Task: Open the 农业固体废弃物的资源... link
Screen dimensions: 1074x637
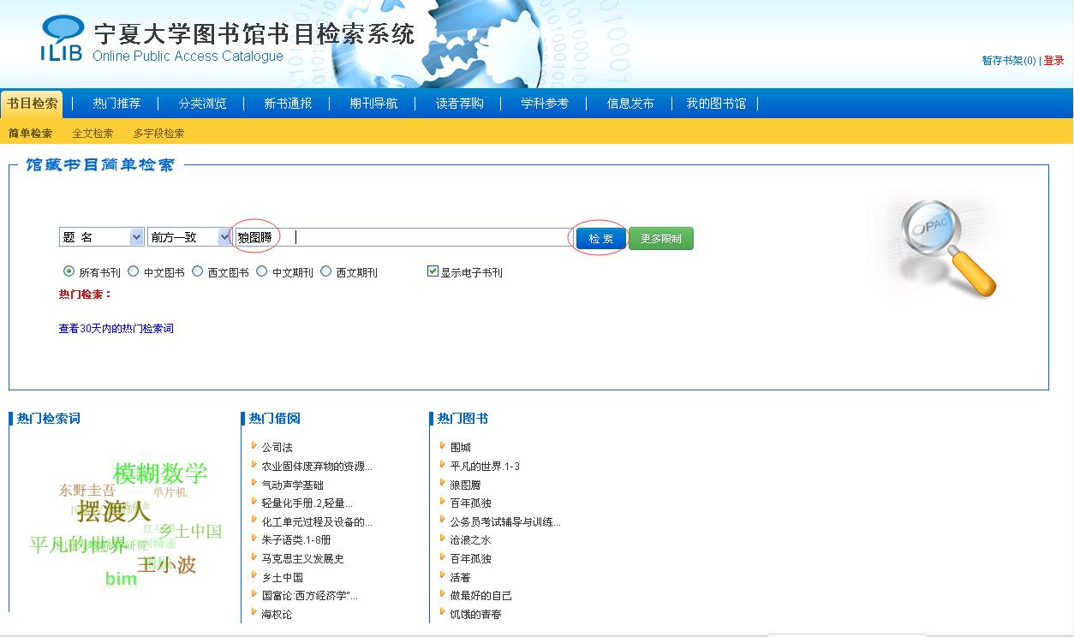Action: (317, 467)
